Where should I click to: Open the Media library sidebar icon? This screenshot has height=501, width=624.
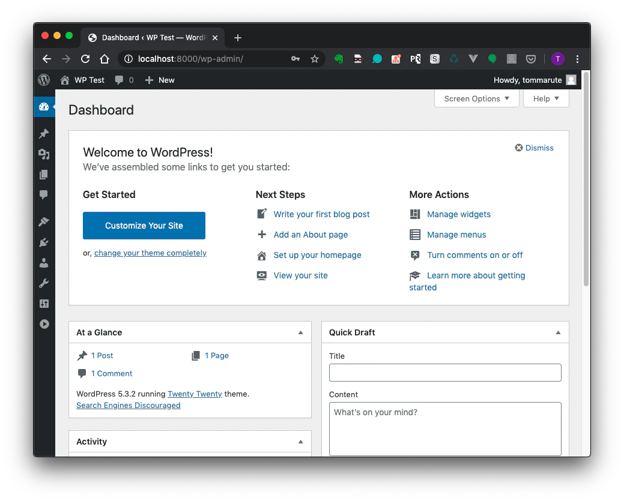coord(44,154)
